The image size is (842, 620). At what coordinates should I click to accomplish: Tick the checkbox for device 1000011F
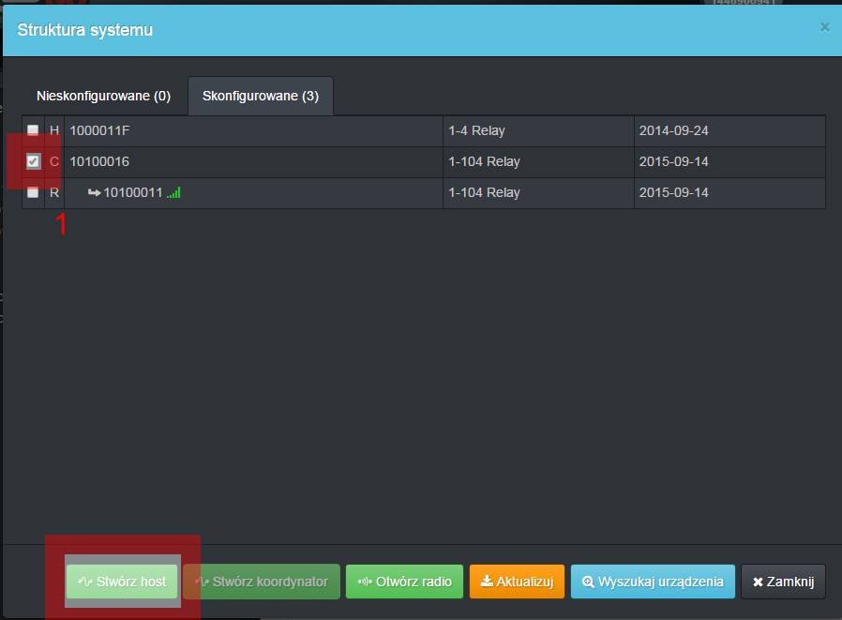pyautogui.click(x=33, y=131)
